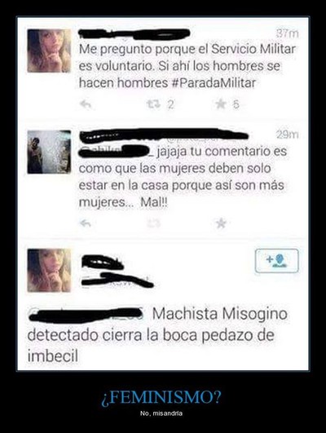Click reply arrow under the 'jajaja' tweet
Screen dimensions: 326x433
tap(86, 223)
